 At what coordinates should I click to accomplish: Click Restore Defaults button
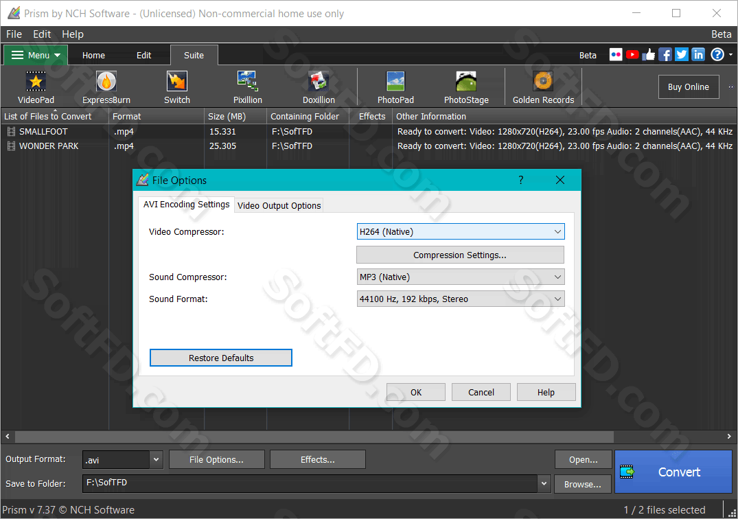(221, 358)
